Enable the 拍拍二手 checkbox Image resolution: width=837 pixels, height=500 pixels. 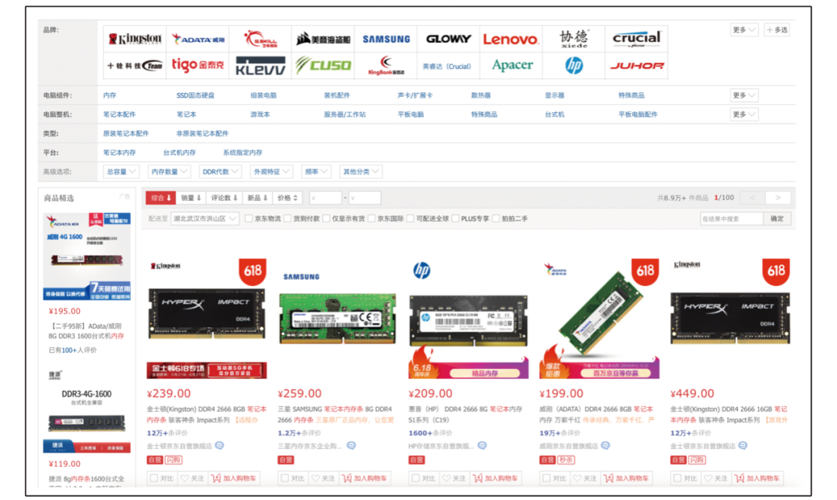(496, 219)
